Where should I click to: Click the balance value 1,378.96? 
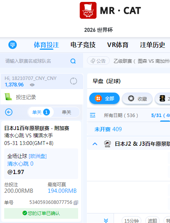pyautogui.click(x=14, y=85)
